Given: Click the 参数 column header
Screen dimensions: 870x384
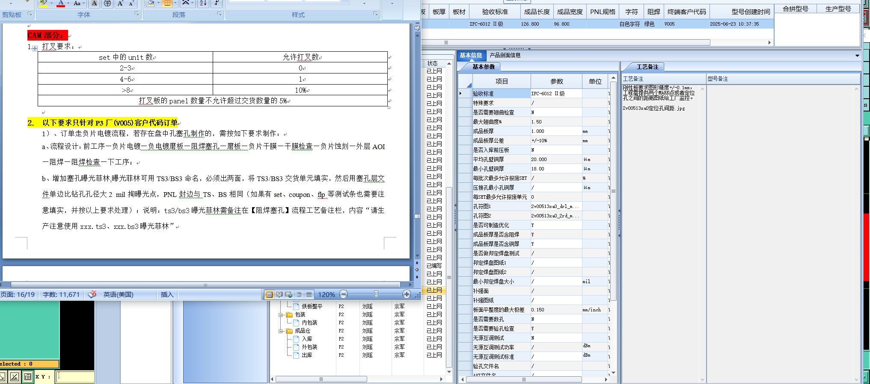Looking at the screenshot, I should (557, 81).
